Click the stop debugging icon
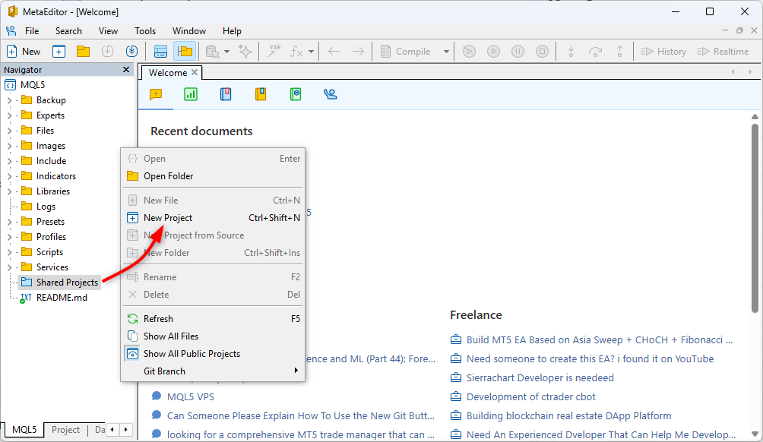 click(542, 52)
